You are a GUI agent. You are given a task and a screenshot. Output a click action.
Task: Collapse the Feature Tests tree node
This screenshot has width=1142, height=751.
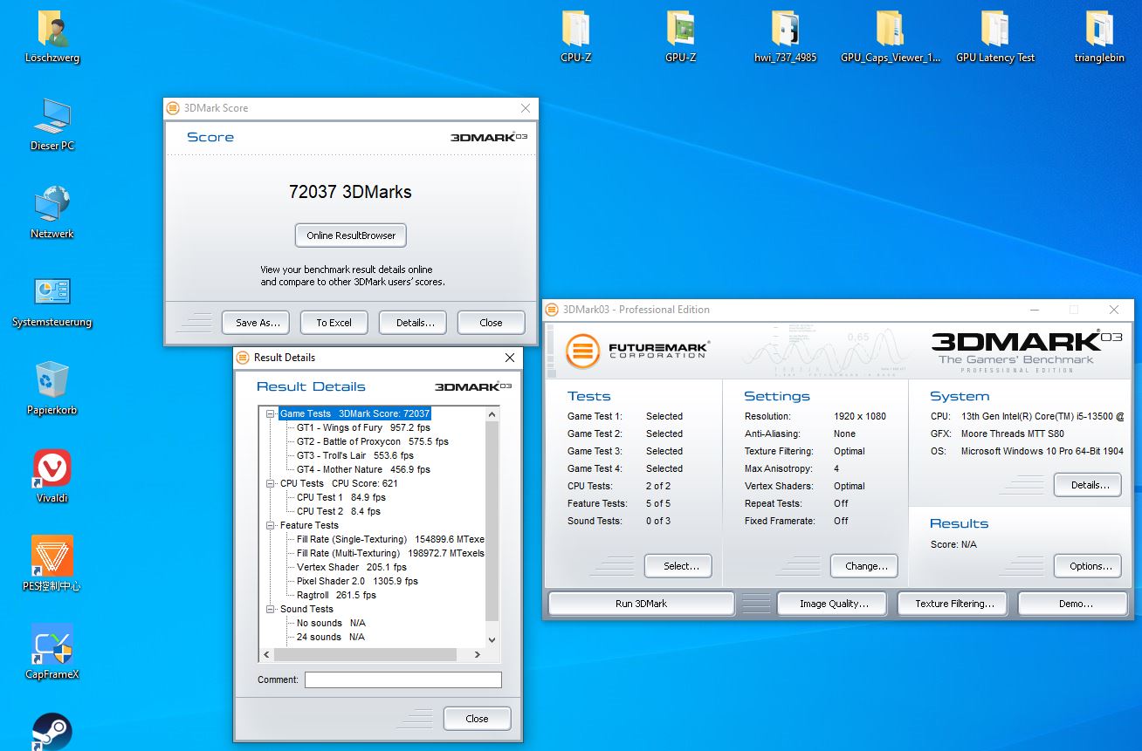point(271,525)
